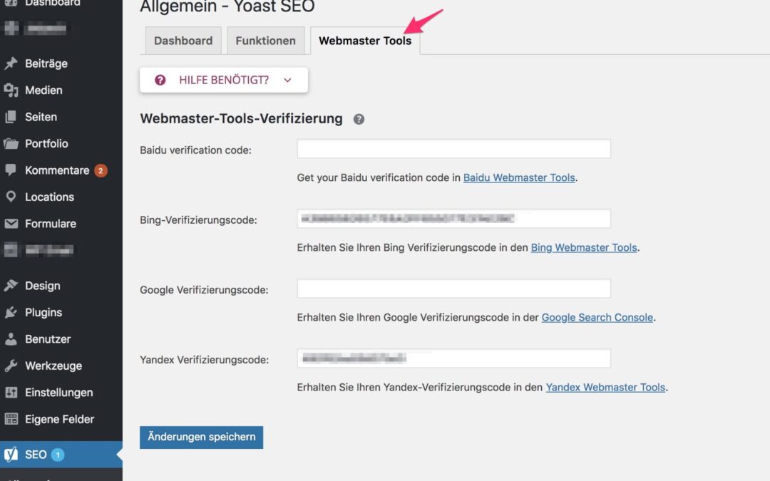Expand the Hilfe benötigt dropdown
This screenshot has height=481, width=770.
click(223, 80)
